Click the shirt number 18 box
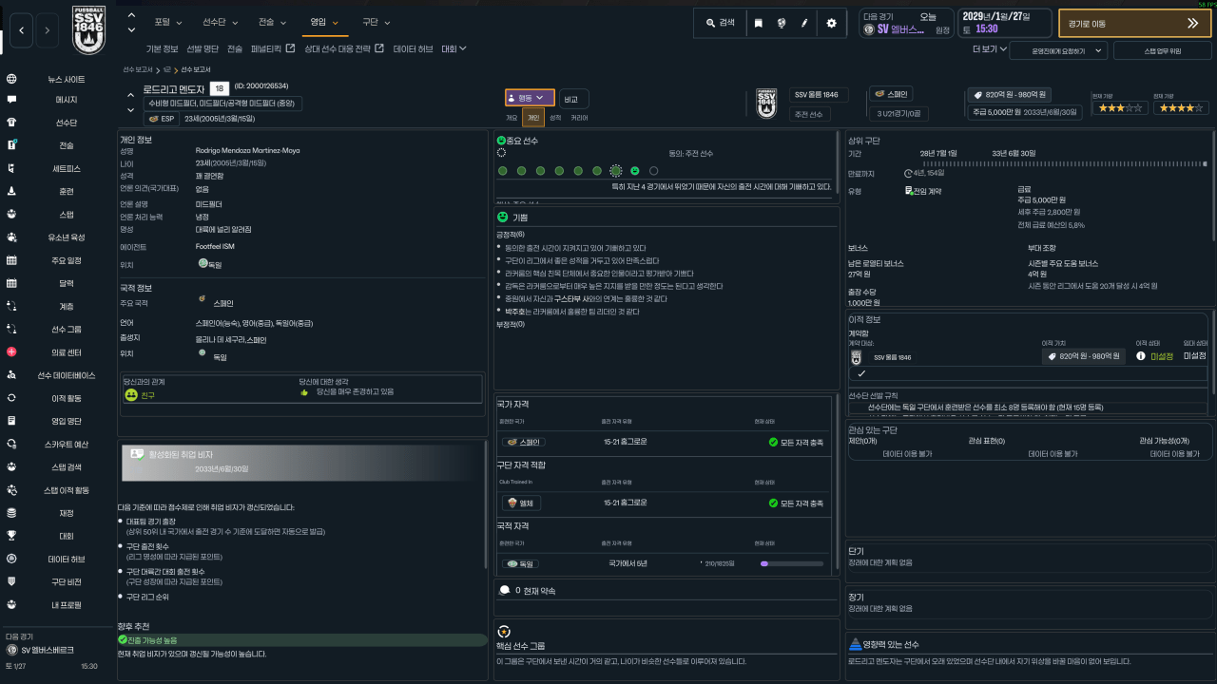Screen dimensions: 1217x684 click(218, 88)
